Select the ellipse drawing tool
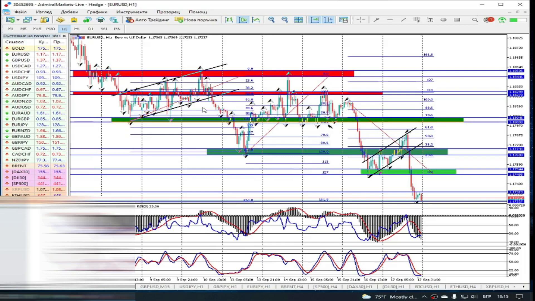 coord(443,20)
